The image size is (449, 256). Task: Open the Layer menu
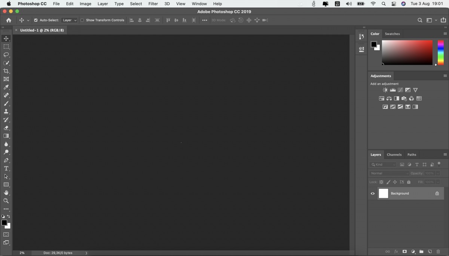click(x=103, y=4)
